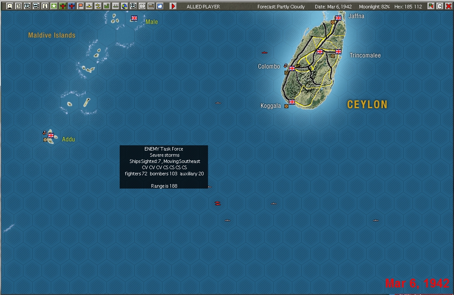Advance the turn with the red arrow
Image resolution: width=454 pixels, height=295 pixels.
[x=173, y=6]
